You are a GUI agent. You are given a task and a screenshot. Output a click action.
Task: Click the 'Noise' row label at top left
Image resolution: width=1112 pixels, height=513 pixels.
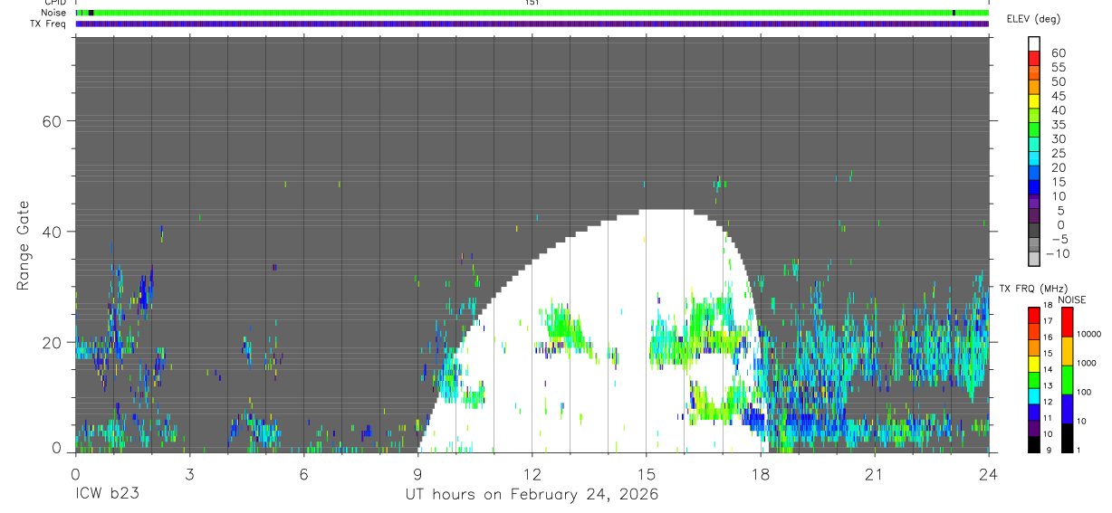click(x=55, y=13)
